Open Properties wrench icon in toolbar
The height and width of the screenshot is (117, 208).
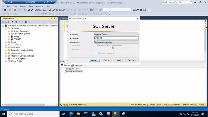coord(137,10)
